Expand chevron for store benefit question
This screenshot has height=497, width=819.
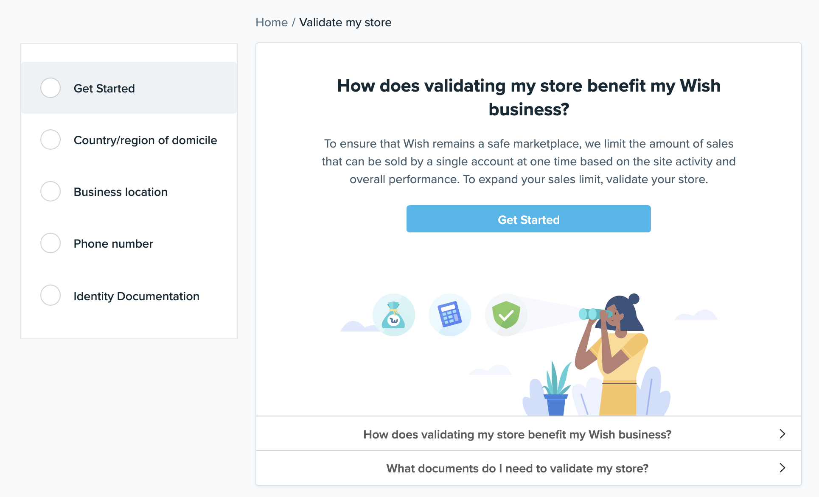tap(783, 434)
